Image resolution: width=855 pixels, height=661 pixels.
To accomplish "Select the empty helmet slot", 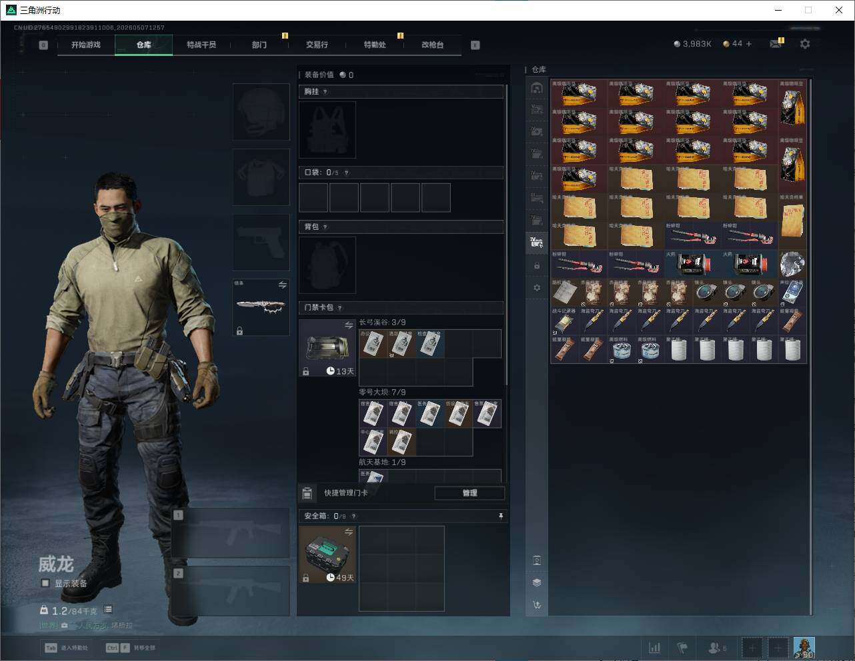I will point(261,112).
